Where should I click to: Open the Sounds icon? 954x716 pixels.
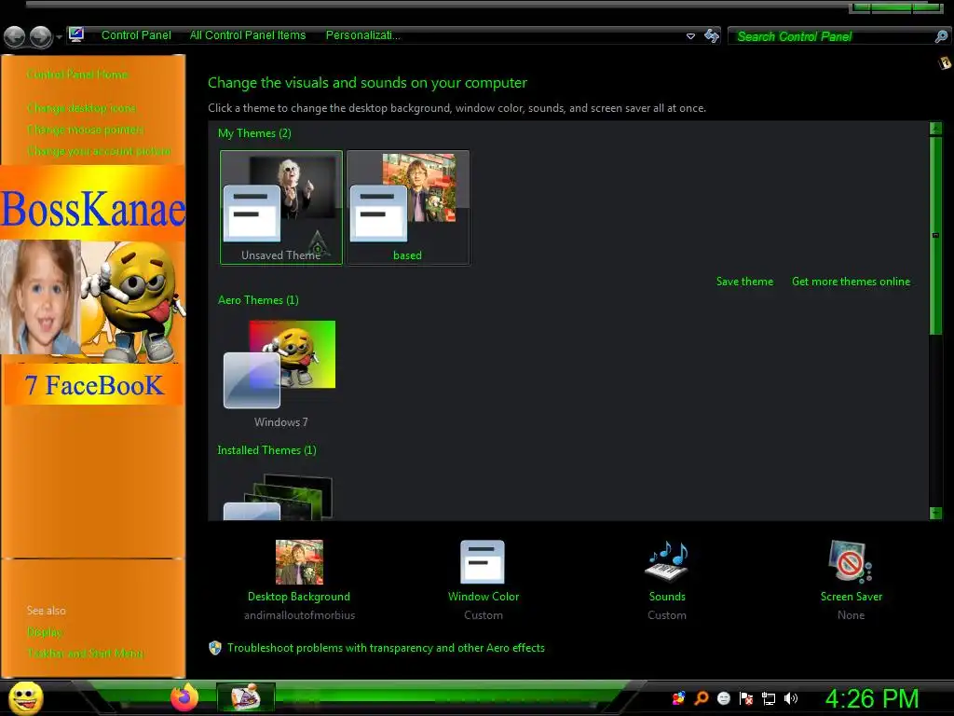(667, 562)
